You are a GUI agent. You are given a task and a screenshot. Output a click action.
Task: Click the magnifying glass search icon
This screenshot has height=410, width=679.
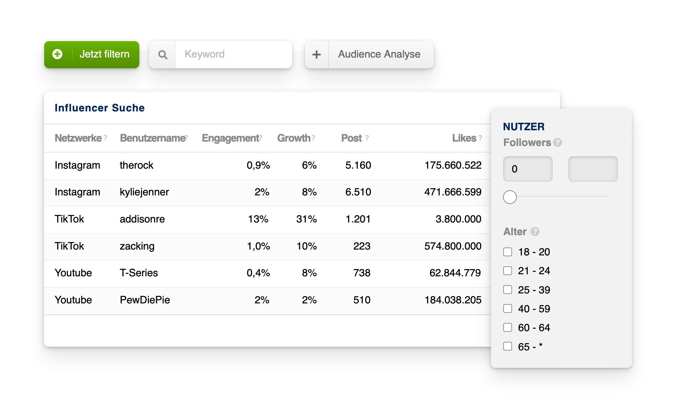[x=163, y=55]
